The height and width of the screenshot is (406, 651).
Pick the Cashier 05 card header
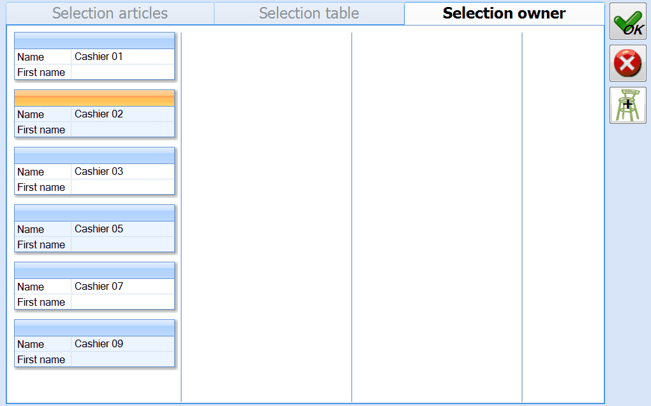94,213
